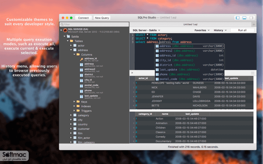
Task: Click the last_update column icon in tree
Action: click(x=82, y=97)
